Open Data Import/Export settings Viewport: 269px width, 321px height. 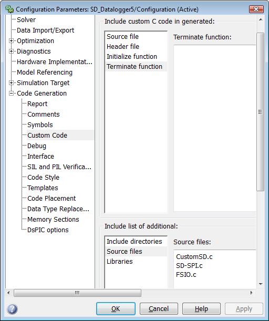coord(46,30)
